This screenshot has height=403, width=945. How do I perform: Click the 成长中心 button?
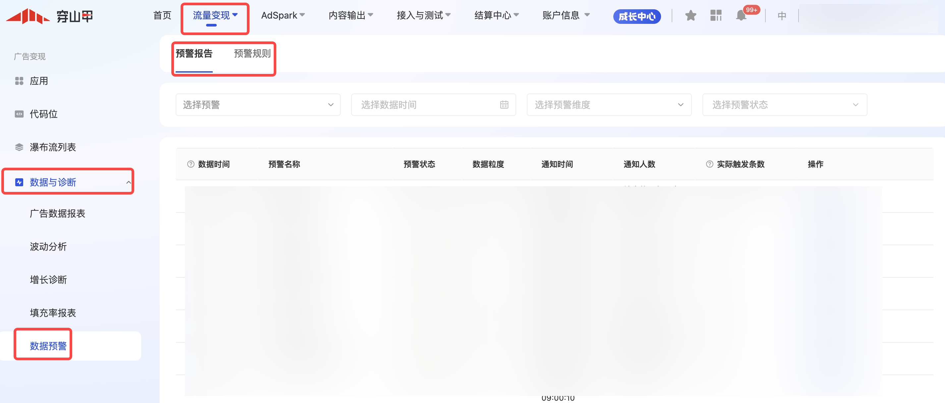637,17
